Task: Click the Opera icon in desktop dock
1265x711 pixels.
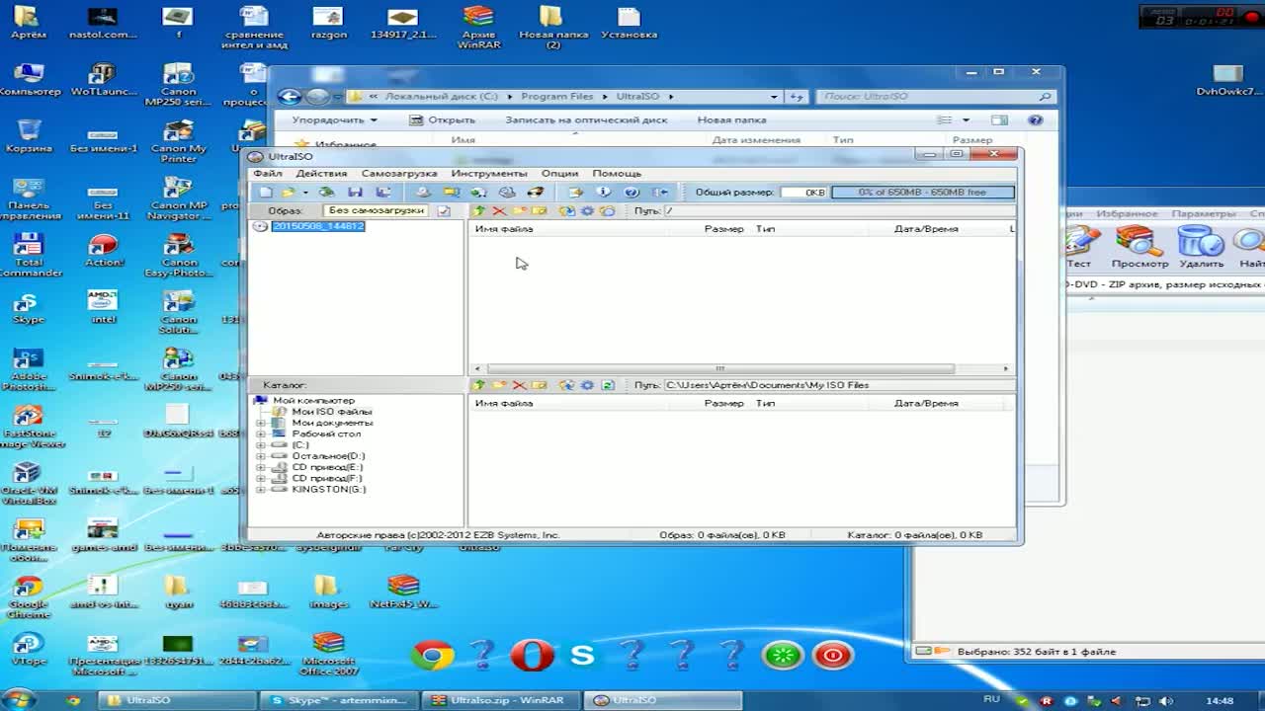Action: point(532,655)
